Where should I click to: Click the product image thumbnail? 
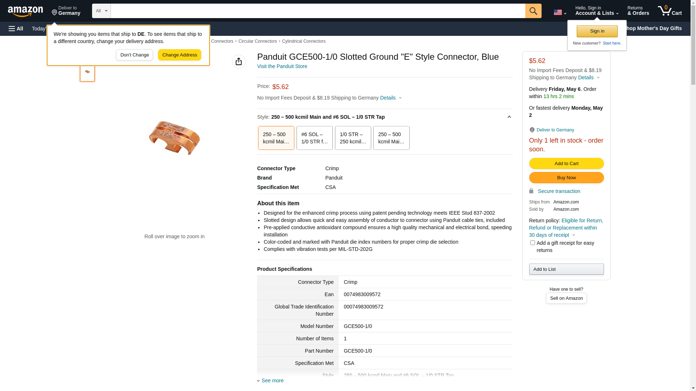(x=87, y=72)
